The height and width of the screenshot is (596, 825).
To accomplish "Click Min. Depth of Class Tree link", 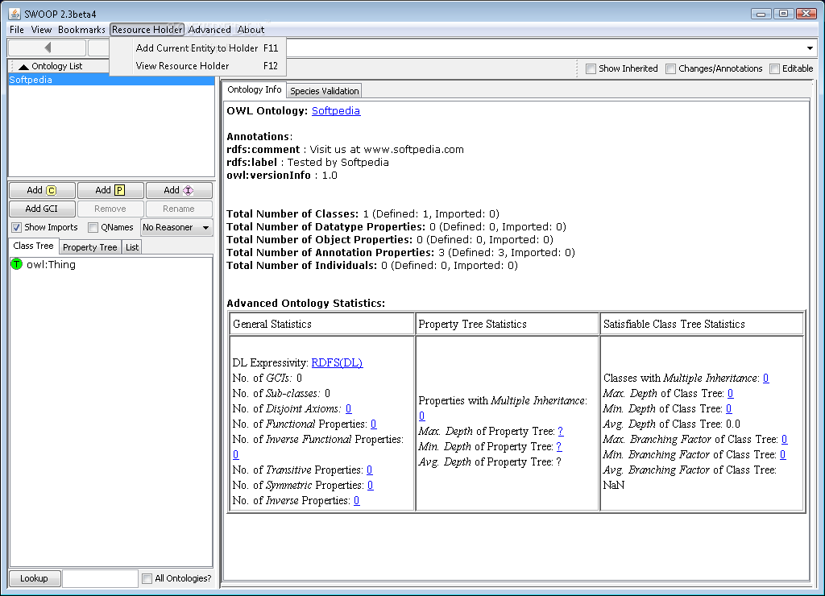I will [728, 408].
